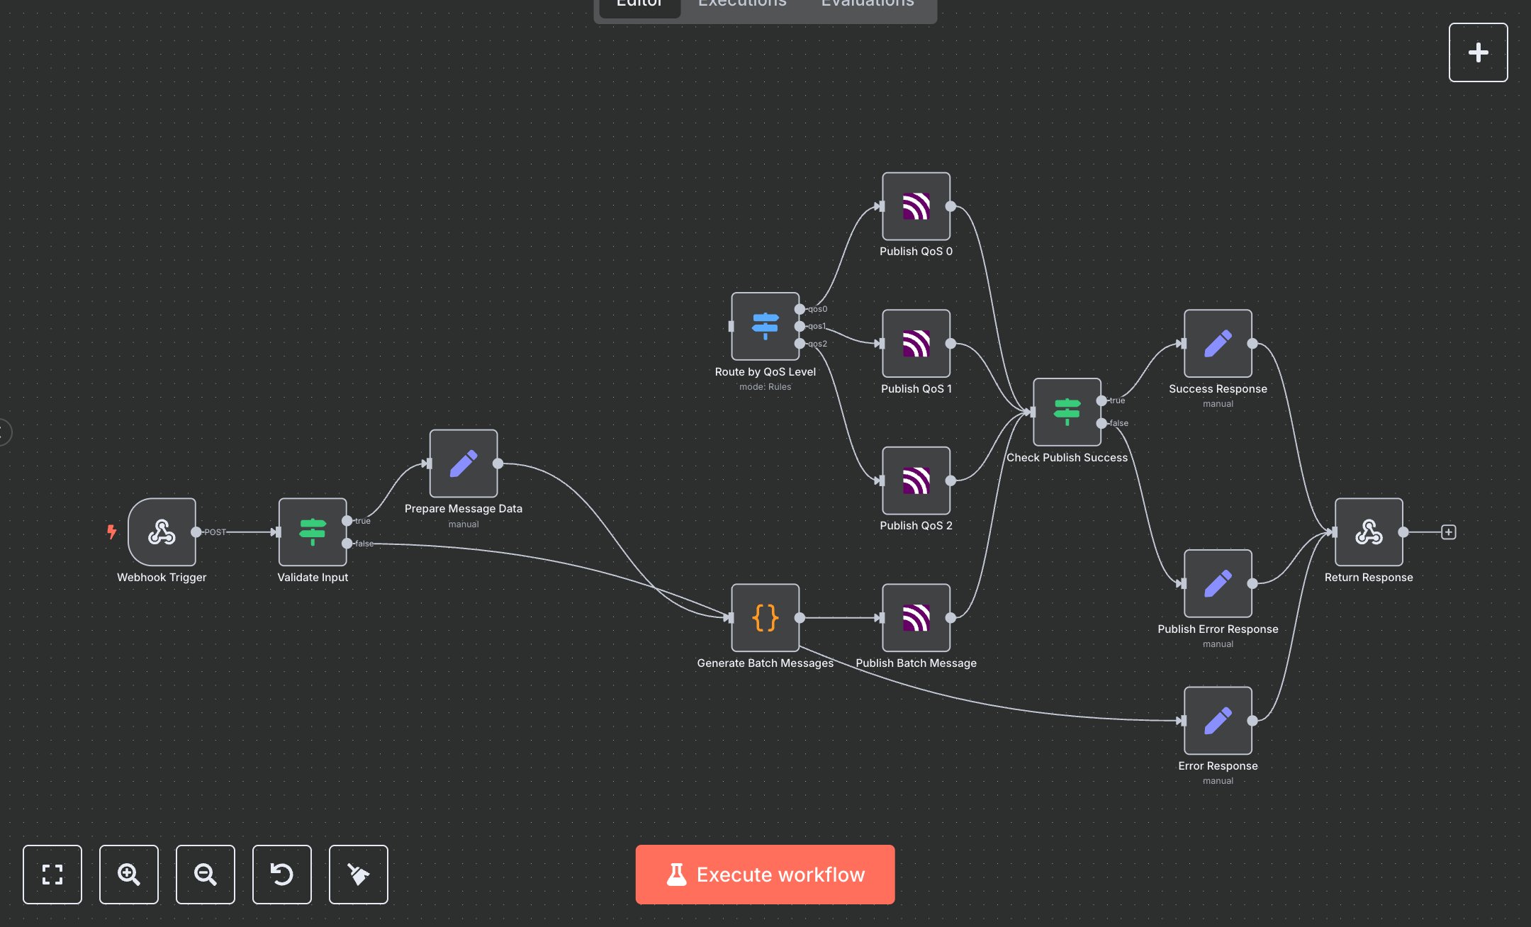Open the Prepare Message Data node

point(463,463)
